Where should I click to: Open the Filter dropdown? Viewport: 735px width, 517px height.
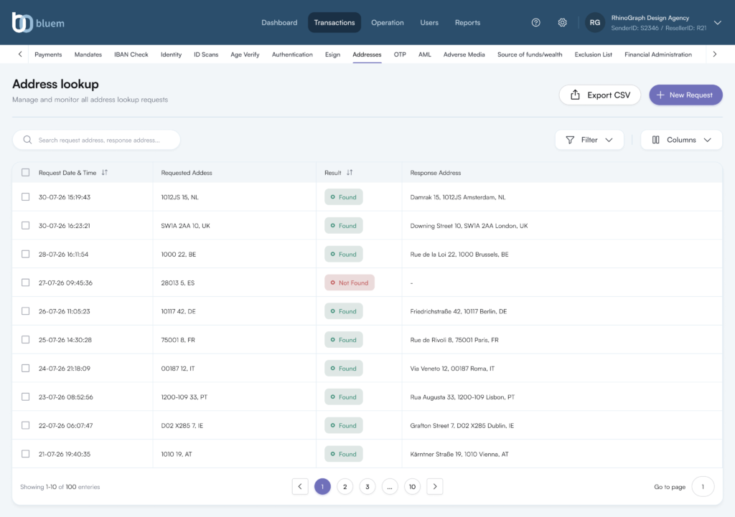(589, 140)
